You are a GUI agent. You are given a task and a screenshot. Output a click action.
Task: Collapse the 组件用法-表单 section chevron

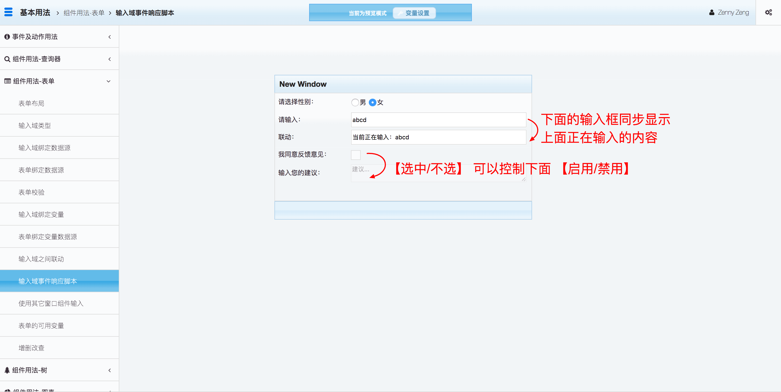coord(108,81)
